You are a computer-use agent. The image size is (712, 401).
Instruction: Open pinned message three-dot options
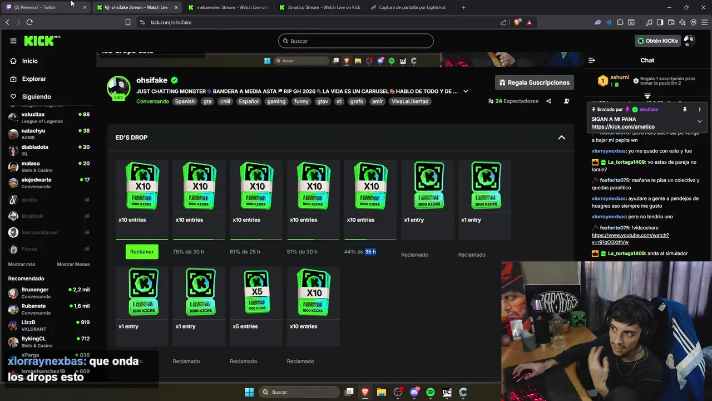[700, 110]
